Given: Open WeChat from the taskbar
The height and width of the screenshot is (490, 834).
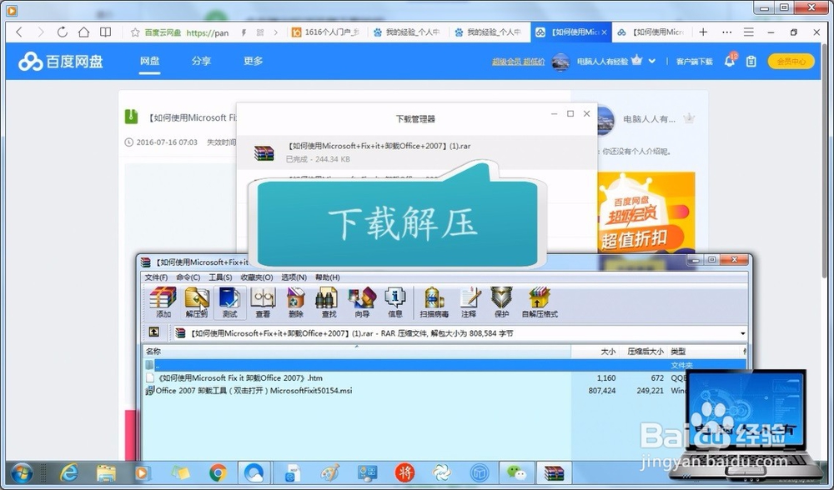Looking at the screenshot, I should tap(515, 472).
